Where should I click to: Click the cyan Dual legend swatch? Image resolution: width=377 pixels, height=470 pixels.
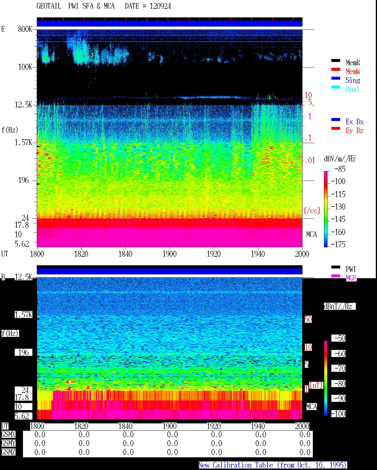(x=335, y=87)
